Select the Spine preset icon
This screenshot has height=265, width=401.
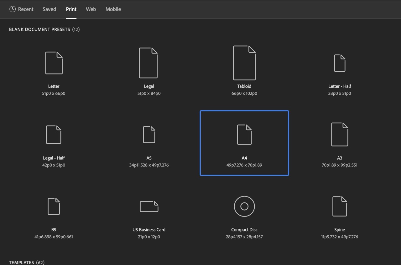340,206
